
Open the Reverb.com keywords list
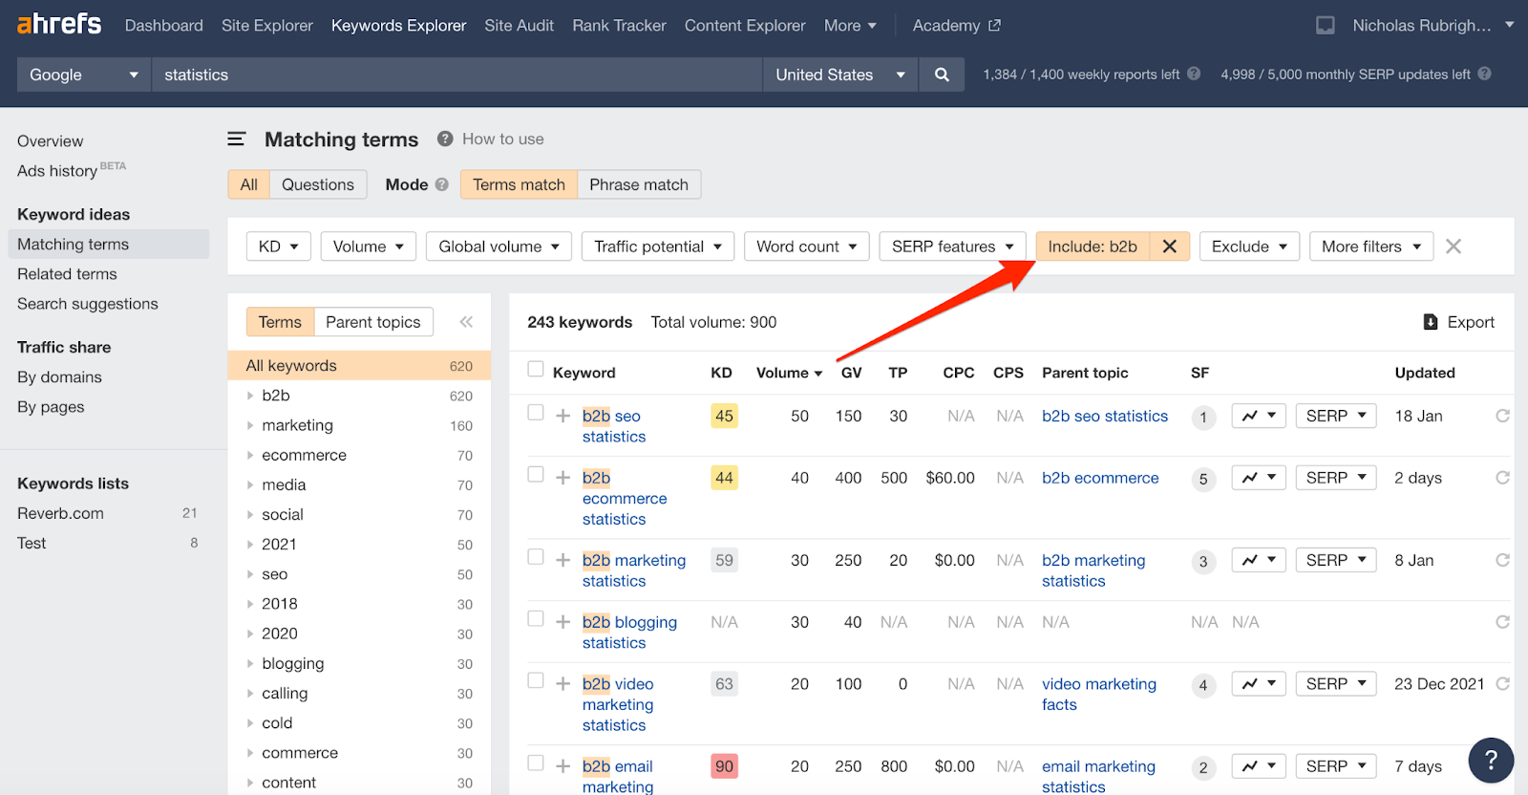click(60, 513)
